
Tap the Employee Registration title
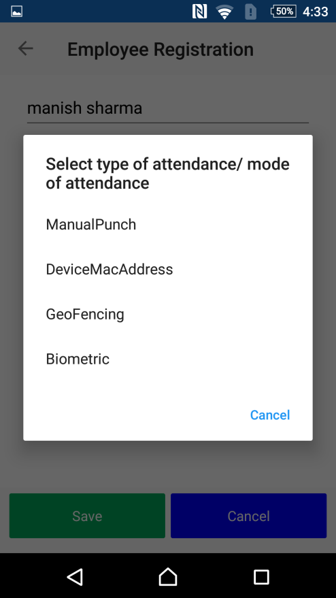[161, 49]
